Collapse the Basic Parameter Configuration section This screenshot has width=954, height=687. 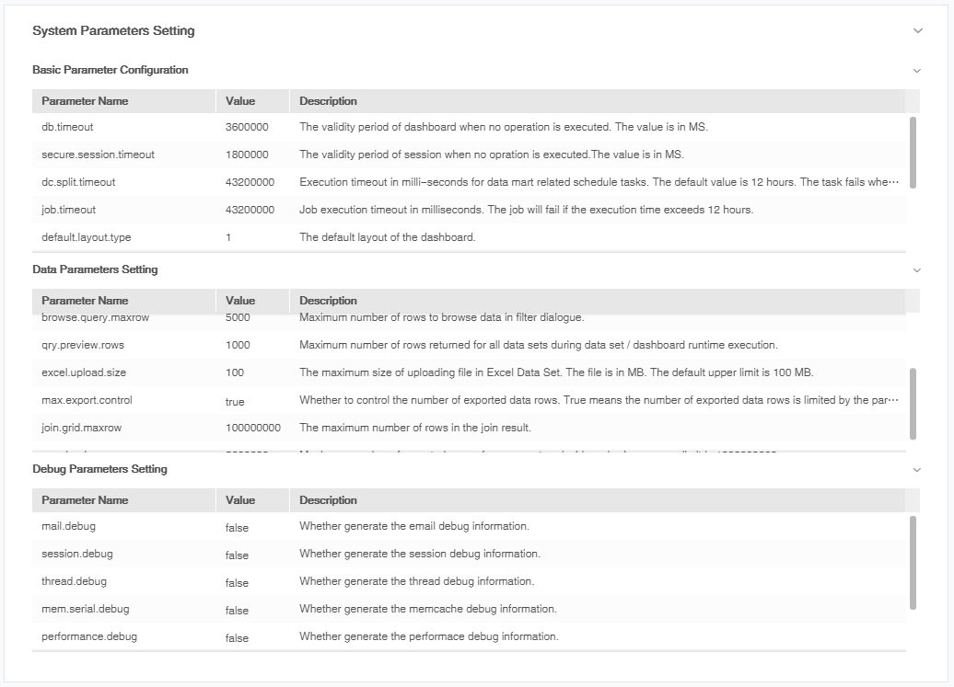click(917, 71)
